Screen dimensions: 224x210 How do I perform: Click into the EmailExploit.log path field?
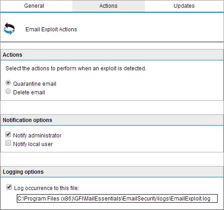tap(117, 198)
